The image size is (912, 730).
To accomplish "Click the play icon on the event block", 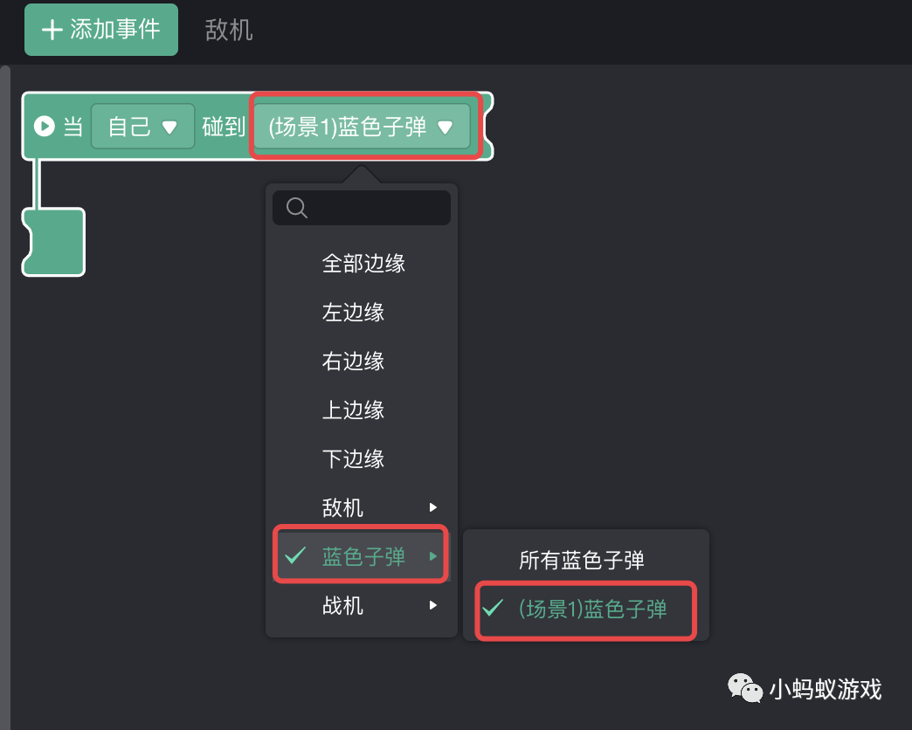I will pos(43,126).
